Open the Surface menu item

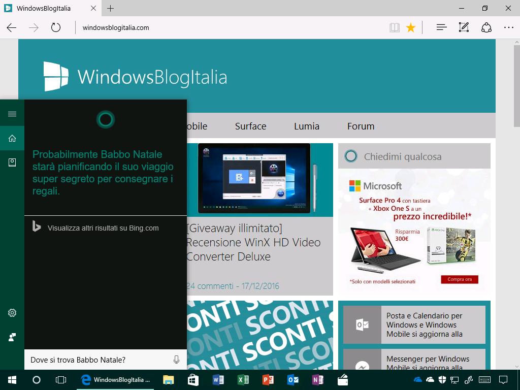pos(251,126)
